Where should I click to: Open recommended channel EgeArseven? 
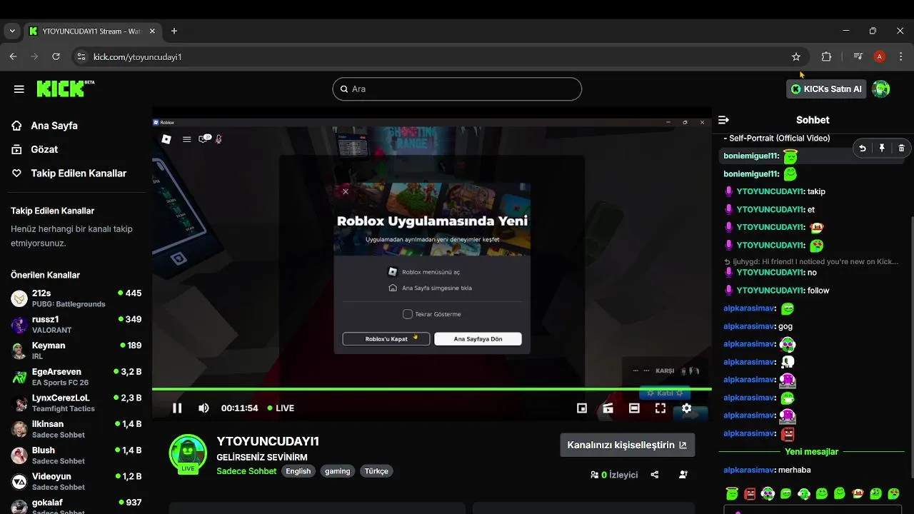76,377
